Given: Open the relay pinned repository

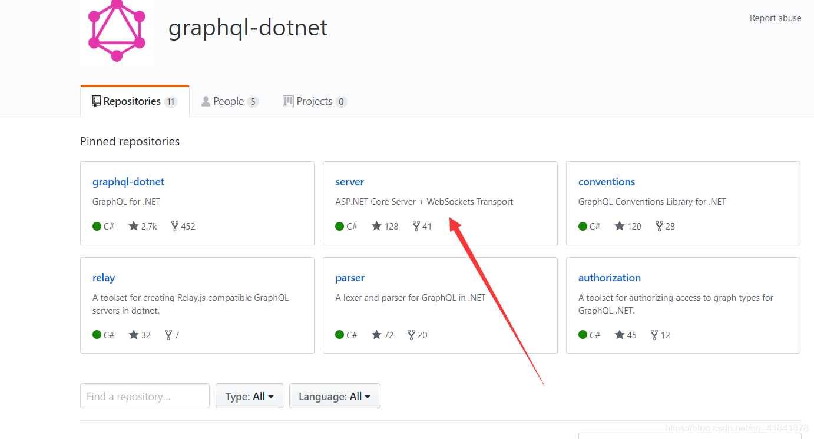Looking at the screenshot, I should 104,278.
